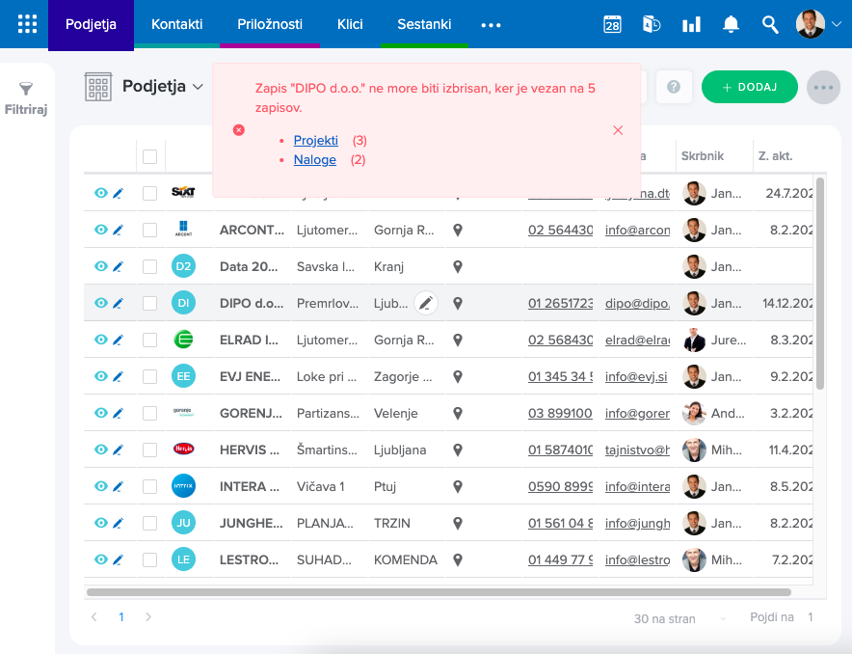Select the INTERA row checkbox
The image size is (852, 654).
[x=149, y=486]
